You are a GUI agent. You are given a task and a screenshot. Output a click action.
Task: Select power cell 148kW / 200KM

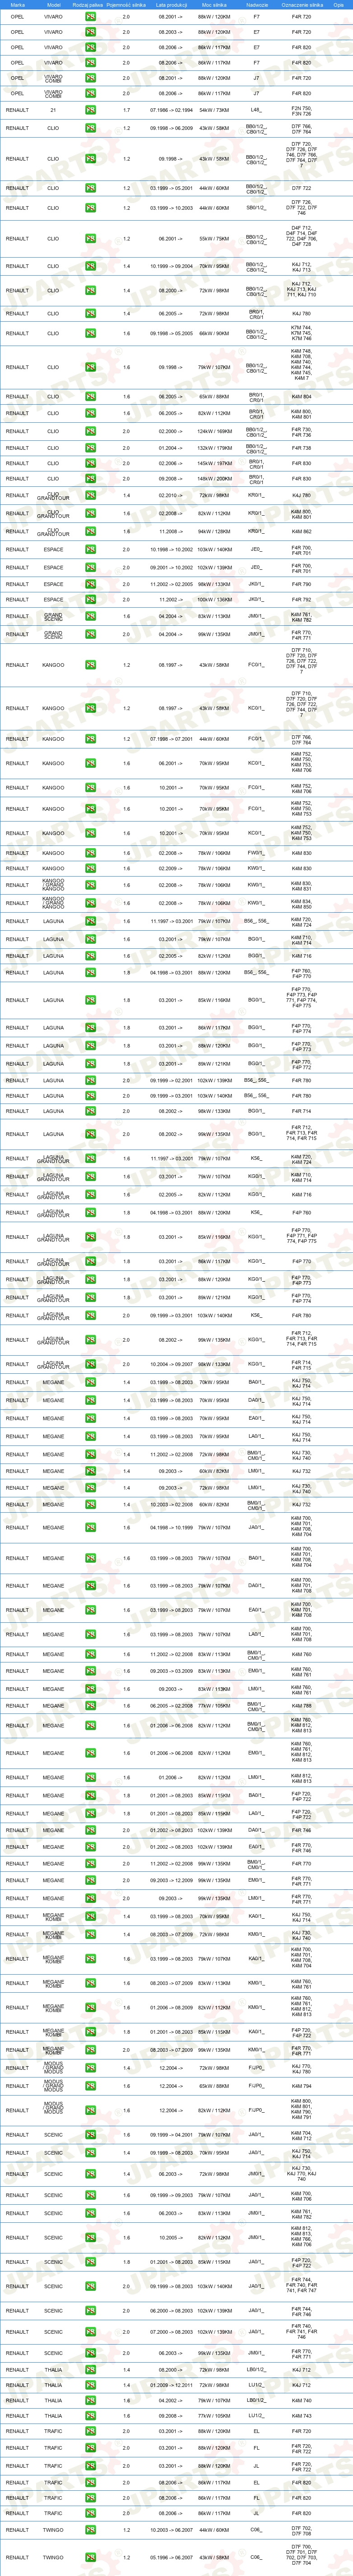(x=214, y=479)
